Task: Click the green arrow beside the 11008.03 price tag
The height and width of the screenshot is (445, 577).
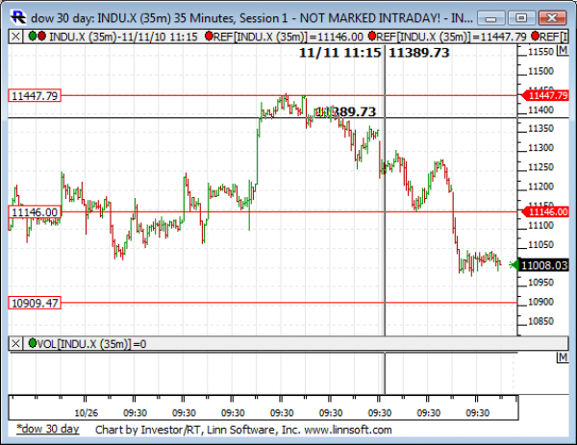Action: [514, 265]
